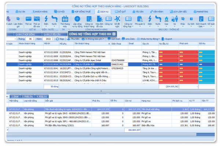Open Thẻ thang máy ribbon icon
The width and height of the screenshot is (220, 146).
point(65,20)
